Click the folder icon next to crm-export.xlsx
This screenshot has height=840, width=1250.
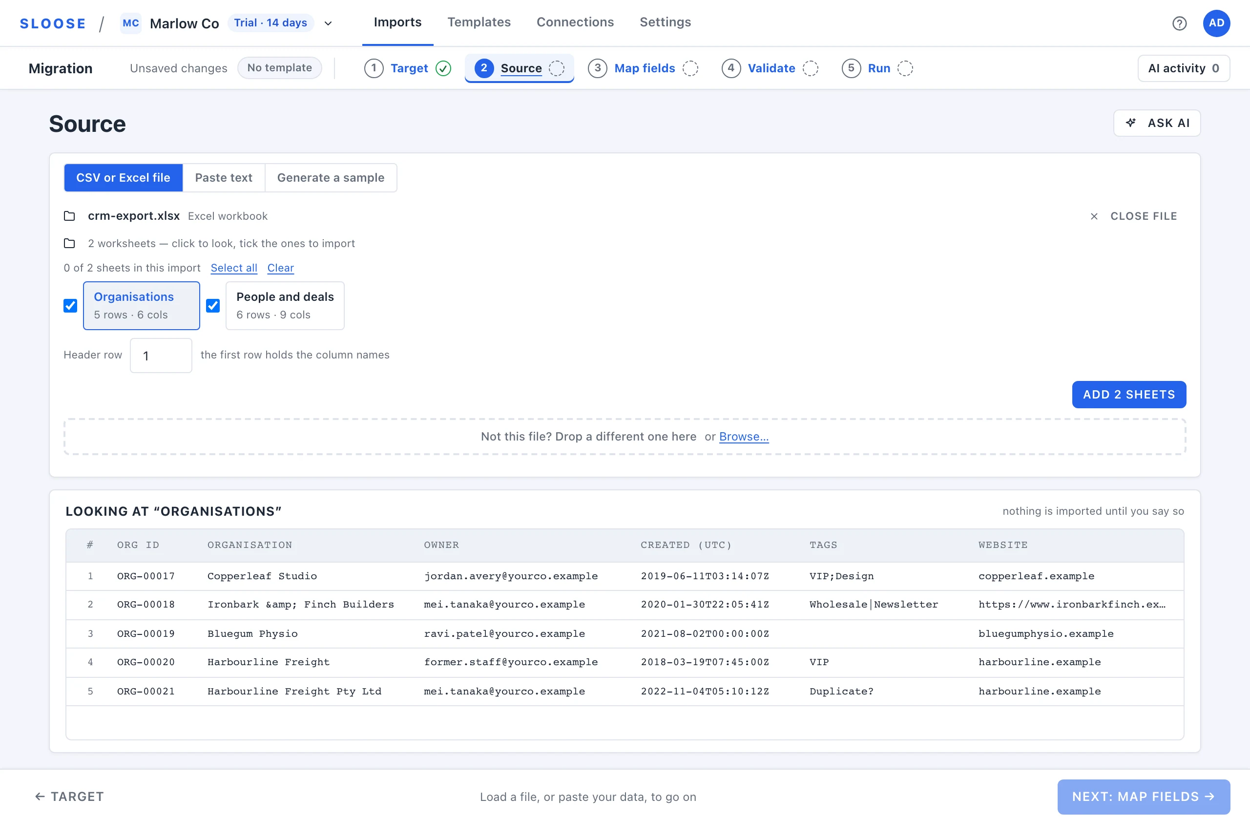[70, 216]
